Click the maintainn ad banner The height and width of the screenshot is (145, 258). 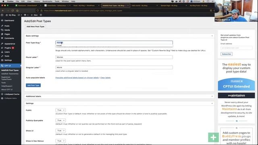pos(236,108)
